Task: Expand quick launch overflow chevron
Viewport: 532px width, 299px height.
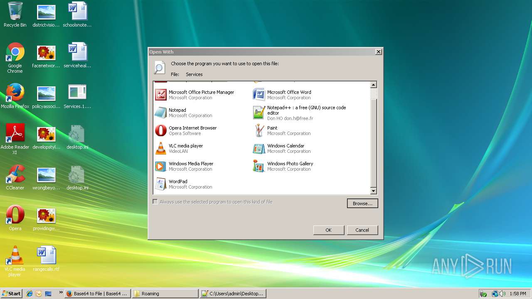Action: [61, 292]
